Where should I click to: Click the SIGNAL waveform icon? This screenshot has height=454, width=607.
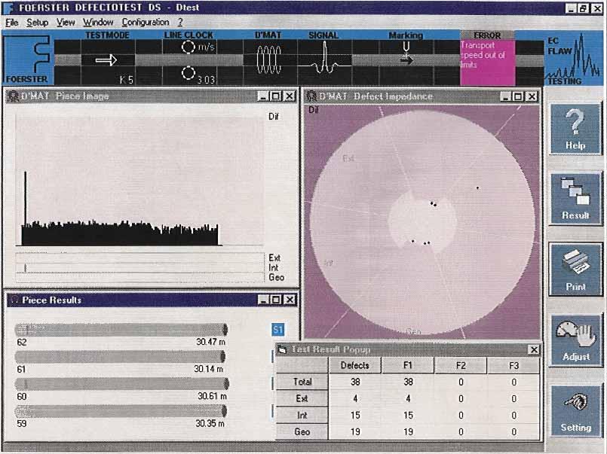tap(324, 58)
